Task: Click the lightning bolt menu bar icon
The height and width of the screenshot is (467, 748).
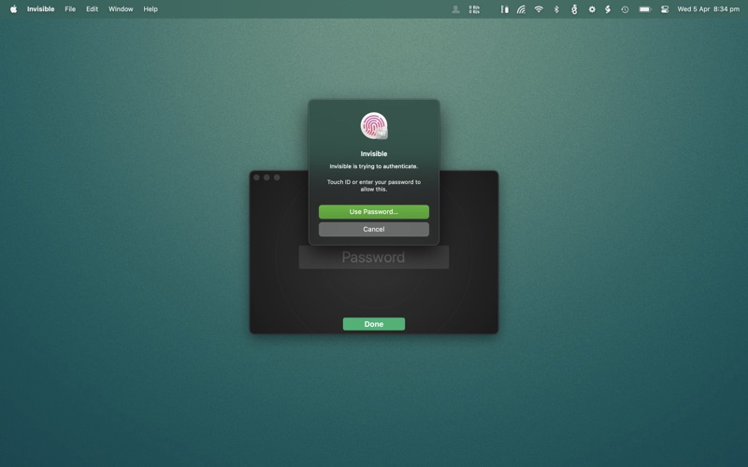Action: pyautogui.click(x=608, y=9)
